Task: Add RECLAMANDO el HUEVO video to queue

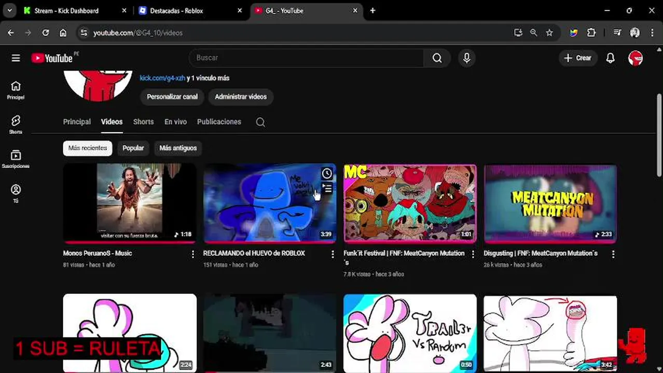Action: pyautogui.click(x=327, y=189)
